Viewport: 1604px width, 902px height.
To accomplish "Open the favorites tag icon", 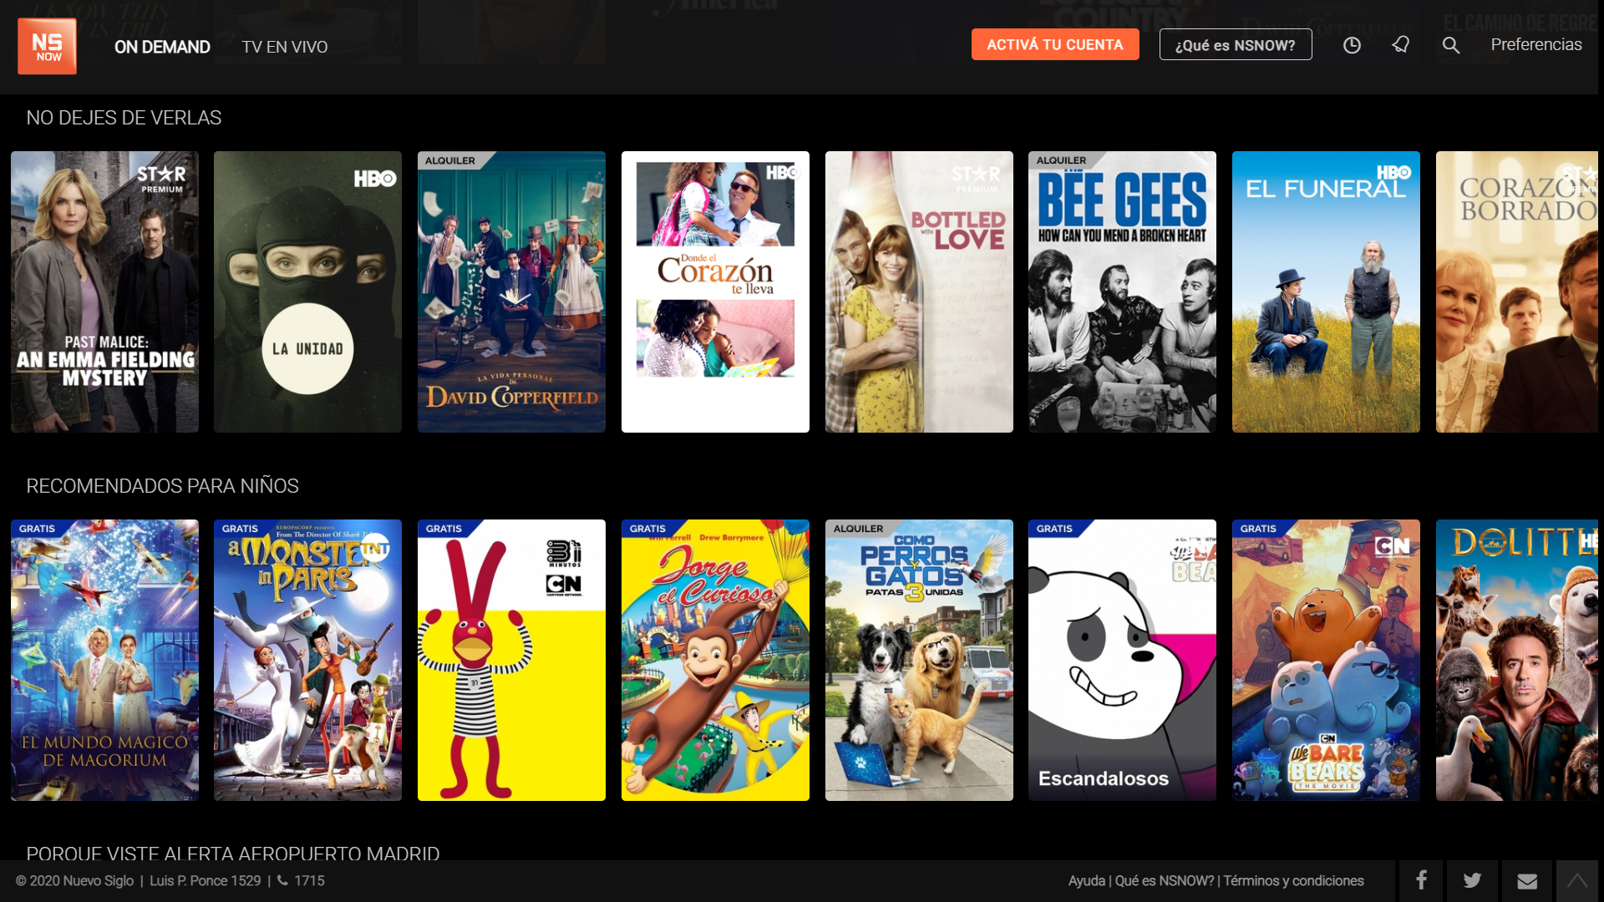I will coord(1401,45).
